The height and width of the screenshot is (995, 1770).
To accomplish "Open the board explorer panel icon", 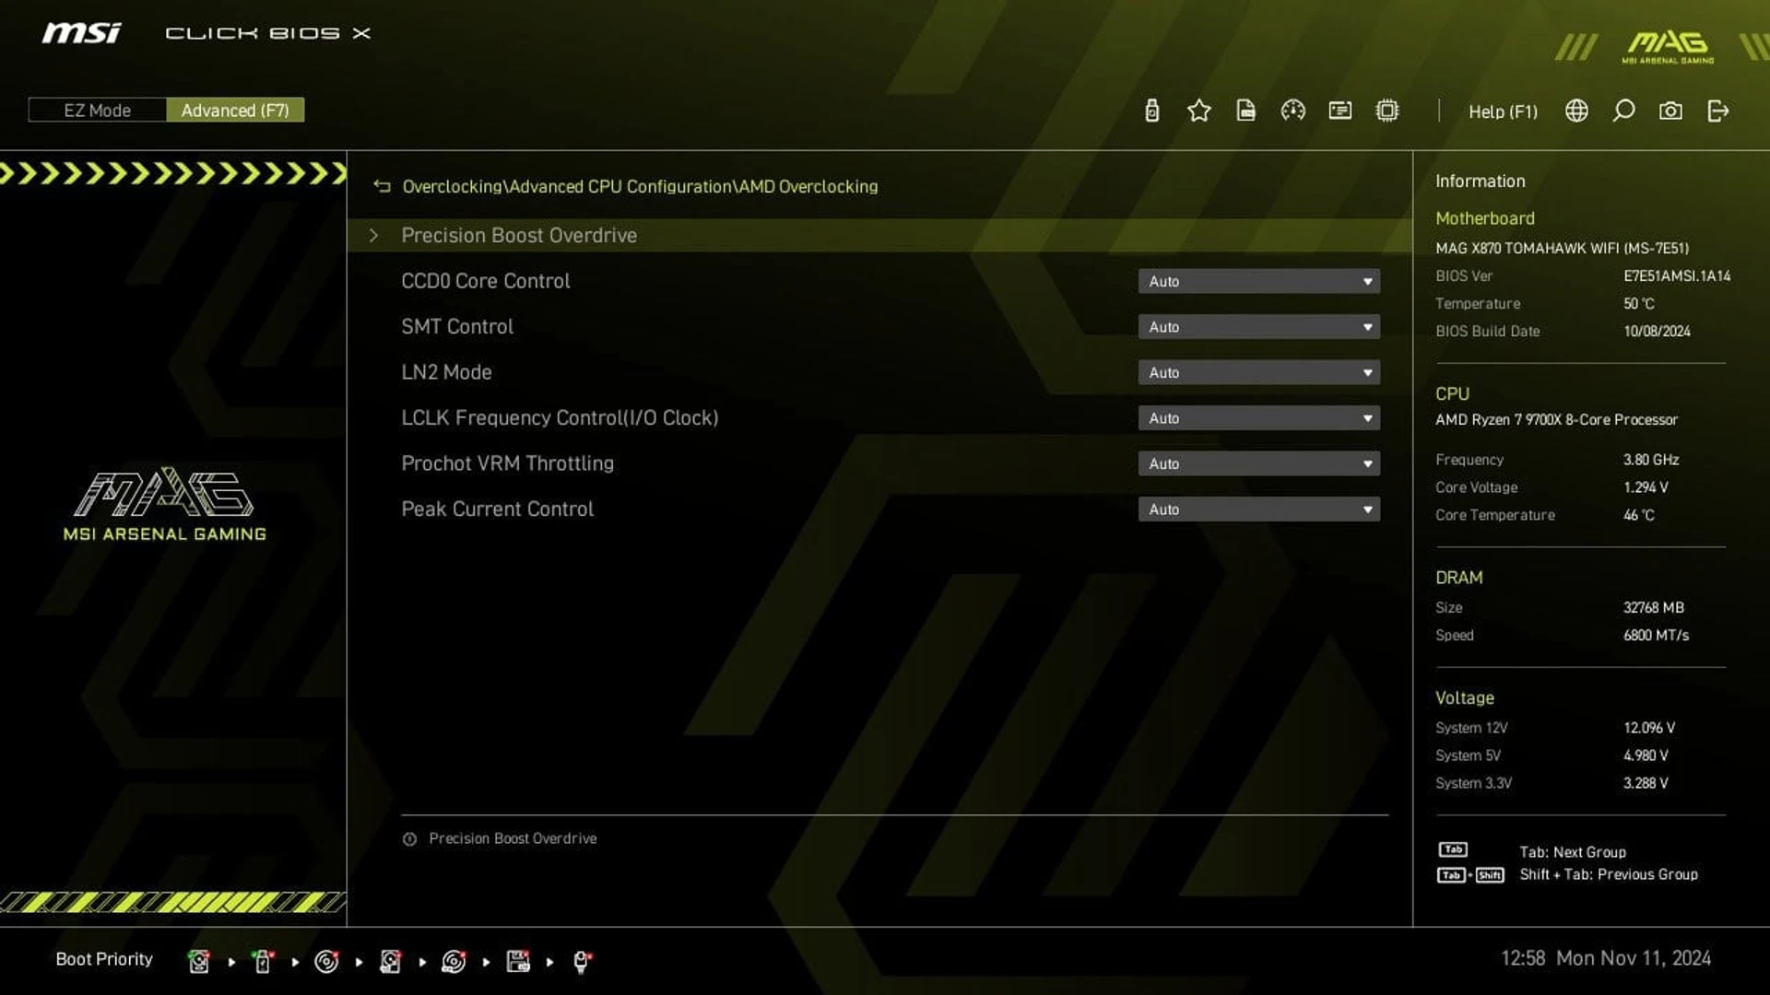I will [1339, 111].
